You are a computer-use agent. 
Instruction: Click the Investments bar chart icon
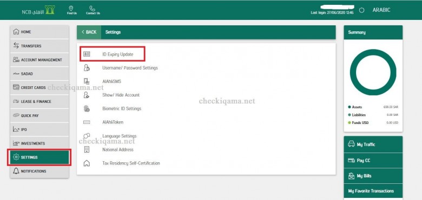(16, 143)
